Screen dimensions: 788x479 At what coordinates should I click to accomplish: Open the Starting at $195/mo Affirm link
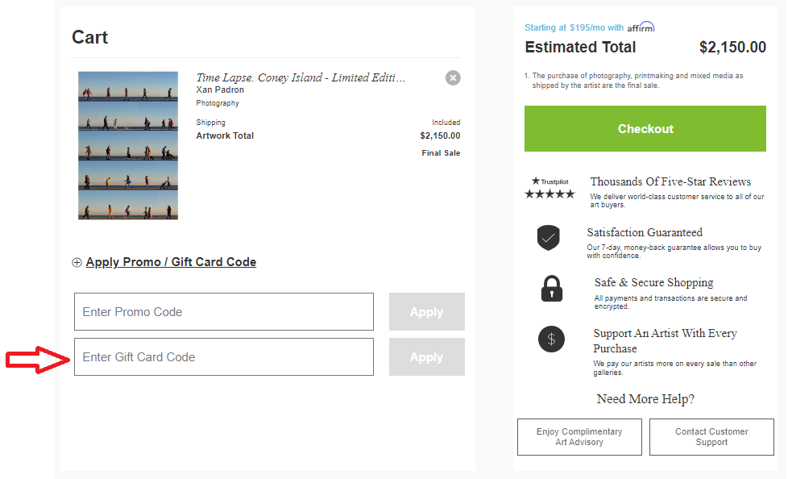pos(574,27)
